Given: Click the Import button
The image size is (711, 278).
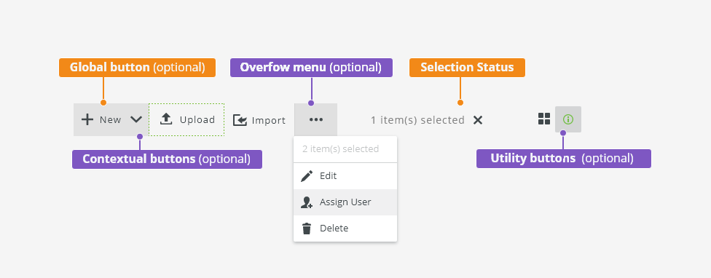Looking at the screenshot, I should [x=259, y=120].
